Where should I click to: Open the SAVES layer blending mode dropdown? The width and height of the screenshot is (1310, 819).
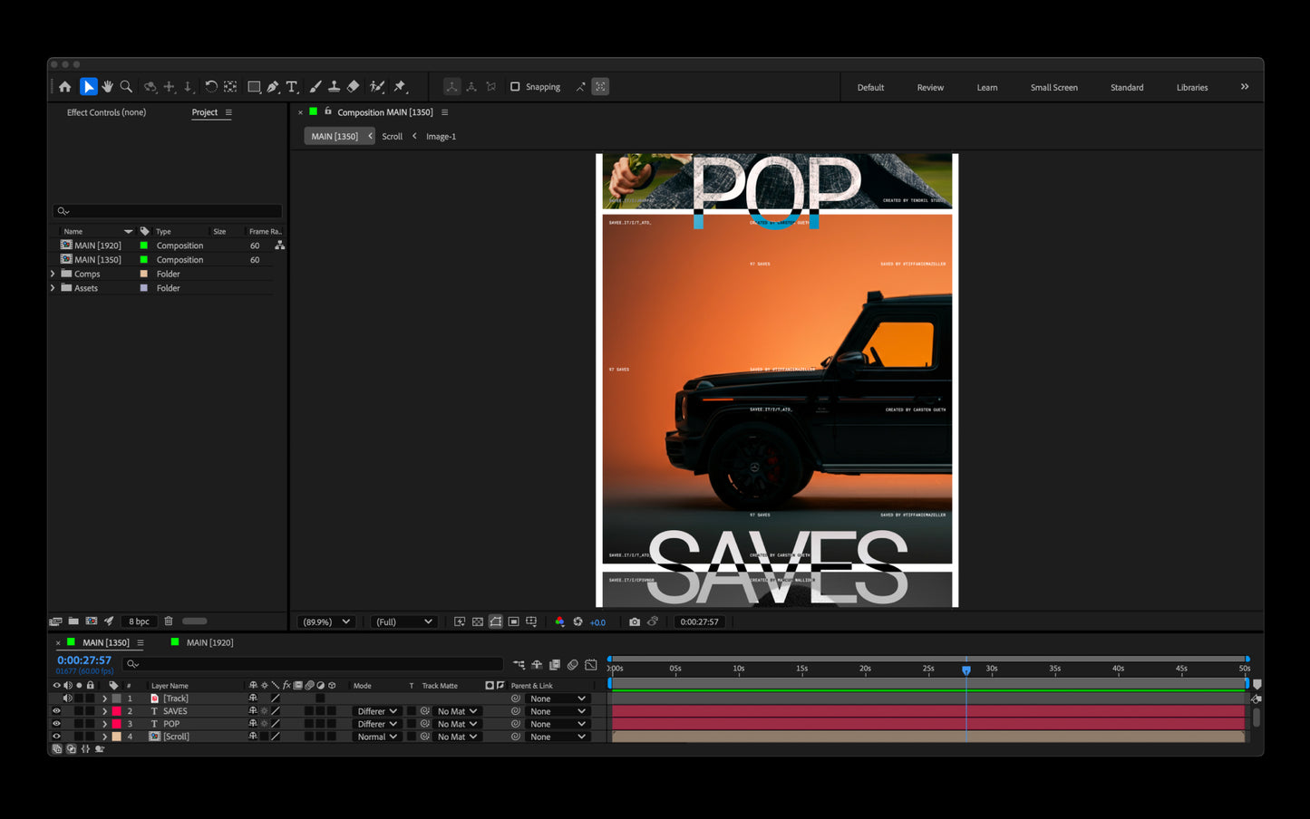(377, 711)
